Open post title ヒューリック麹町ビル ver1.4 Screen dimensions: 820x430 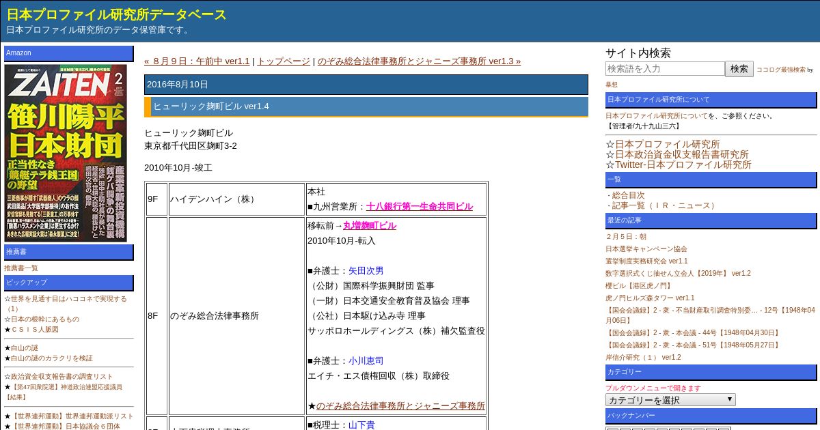[x=210, y=106]
